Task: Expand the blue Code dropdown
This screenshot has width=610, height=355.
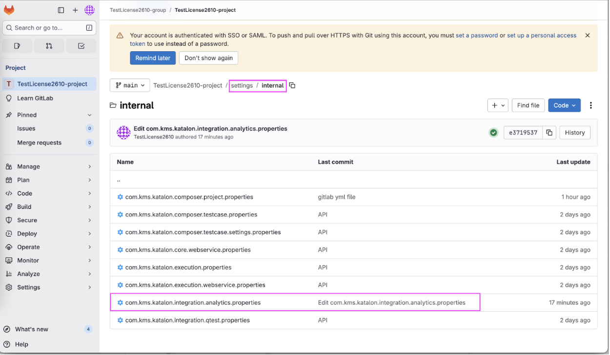Action: (564, 105)
